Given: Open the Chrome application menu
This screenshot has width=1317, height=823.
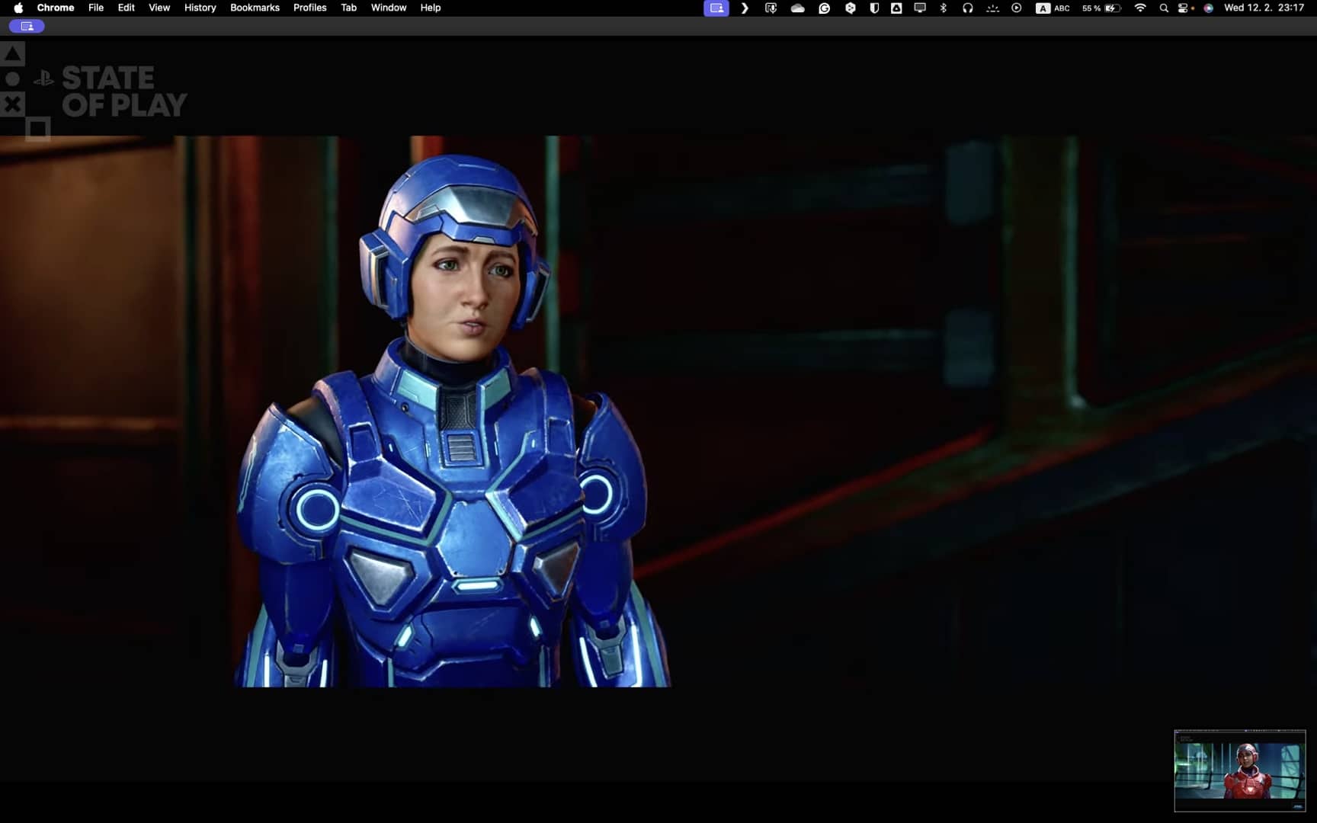Looking at the screenshot, I should pos(56,8).
